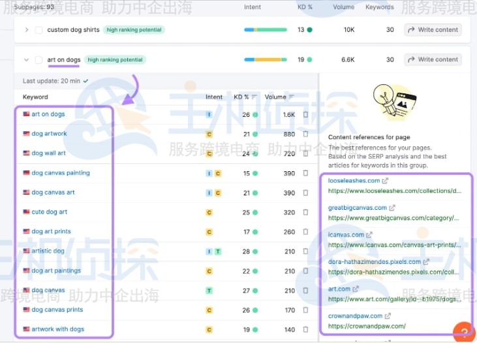Image resolution: width=477 pixels, height=343 pixels.
Task: Open the 'artistic dog' keyword
Action: click(48, 251)
